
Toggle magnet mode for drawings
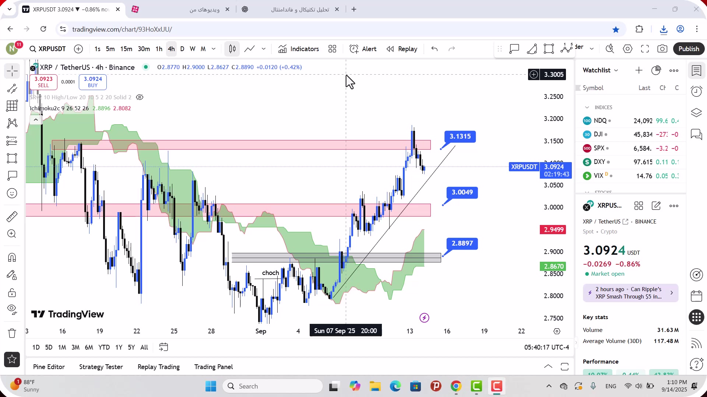[x=12, y=257]
